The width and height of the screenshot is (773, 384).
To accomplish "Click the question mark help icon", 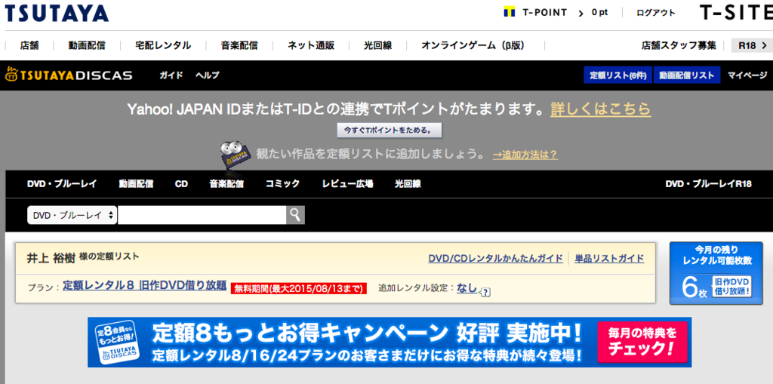I will (x=485, y=292).
